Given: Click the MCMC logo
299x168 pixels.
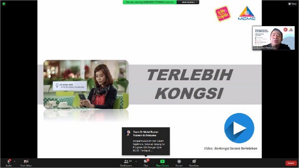Looking at the screenshot, I should click(247, 13).
